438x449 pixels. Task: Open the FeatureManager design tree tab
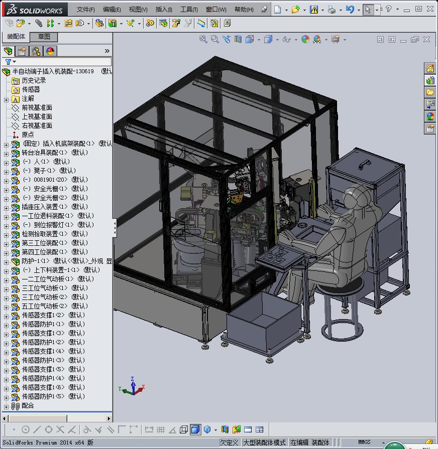[x=8, y=51]
